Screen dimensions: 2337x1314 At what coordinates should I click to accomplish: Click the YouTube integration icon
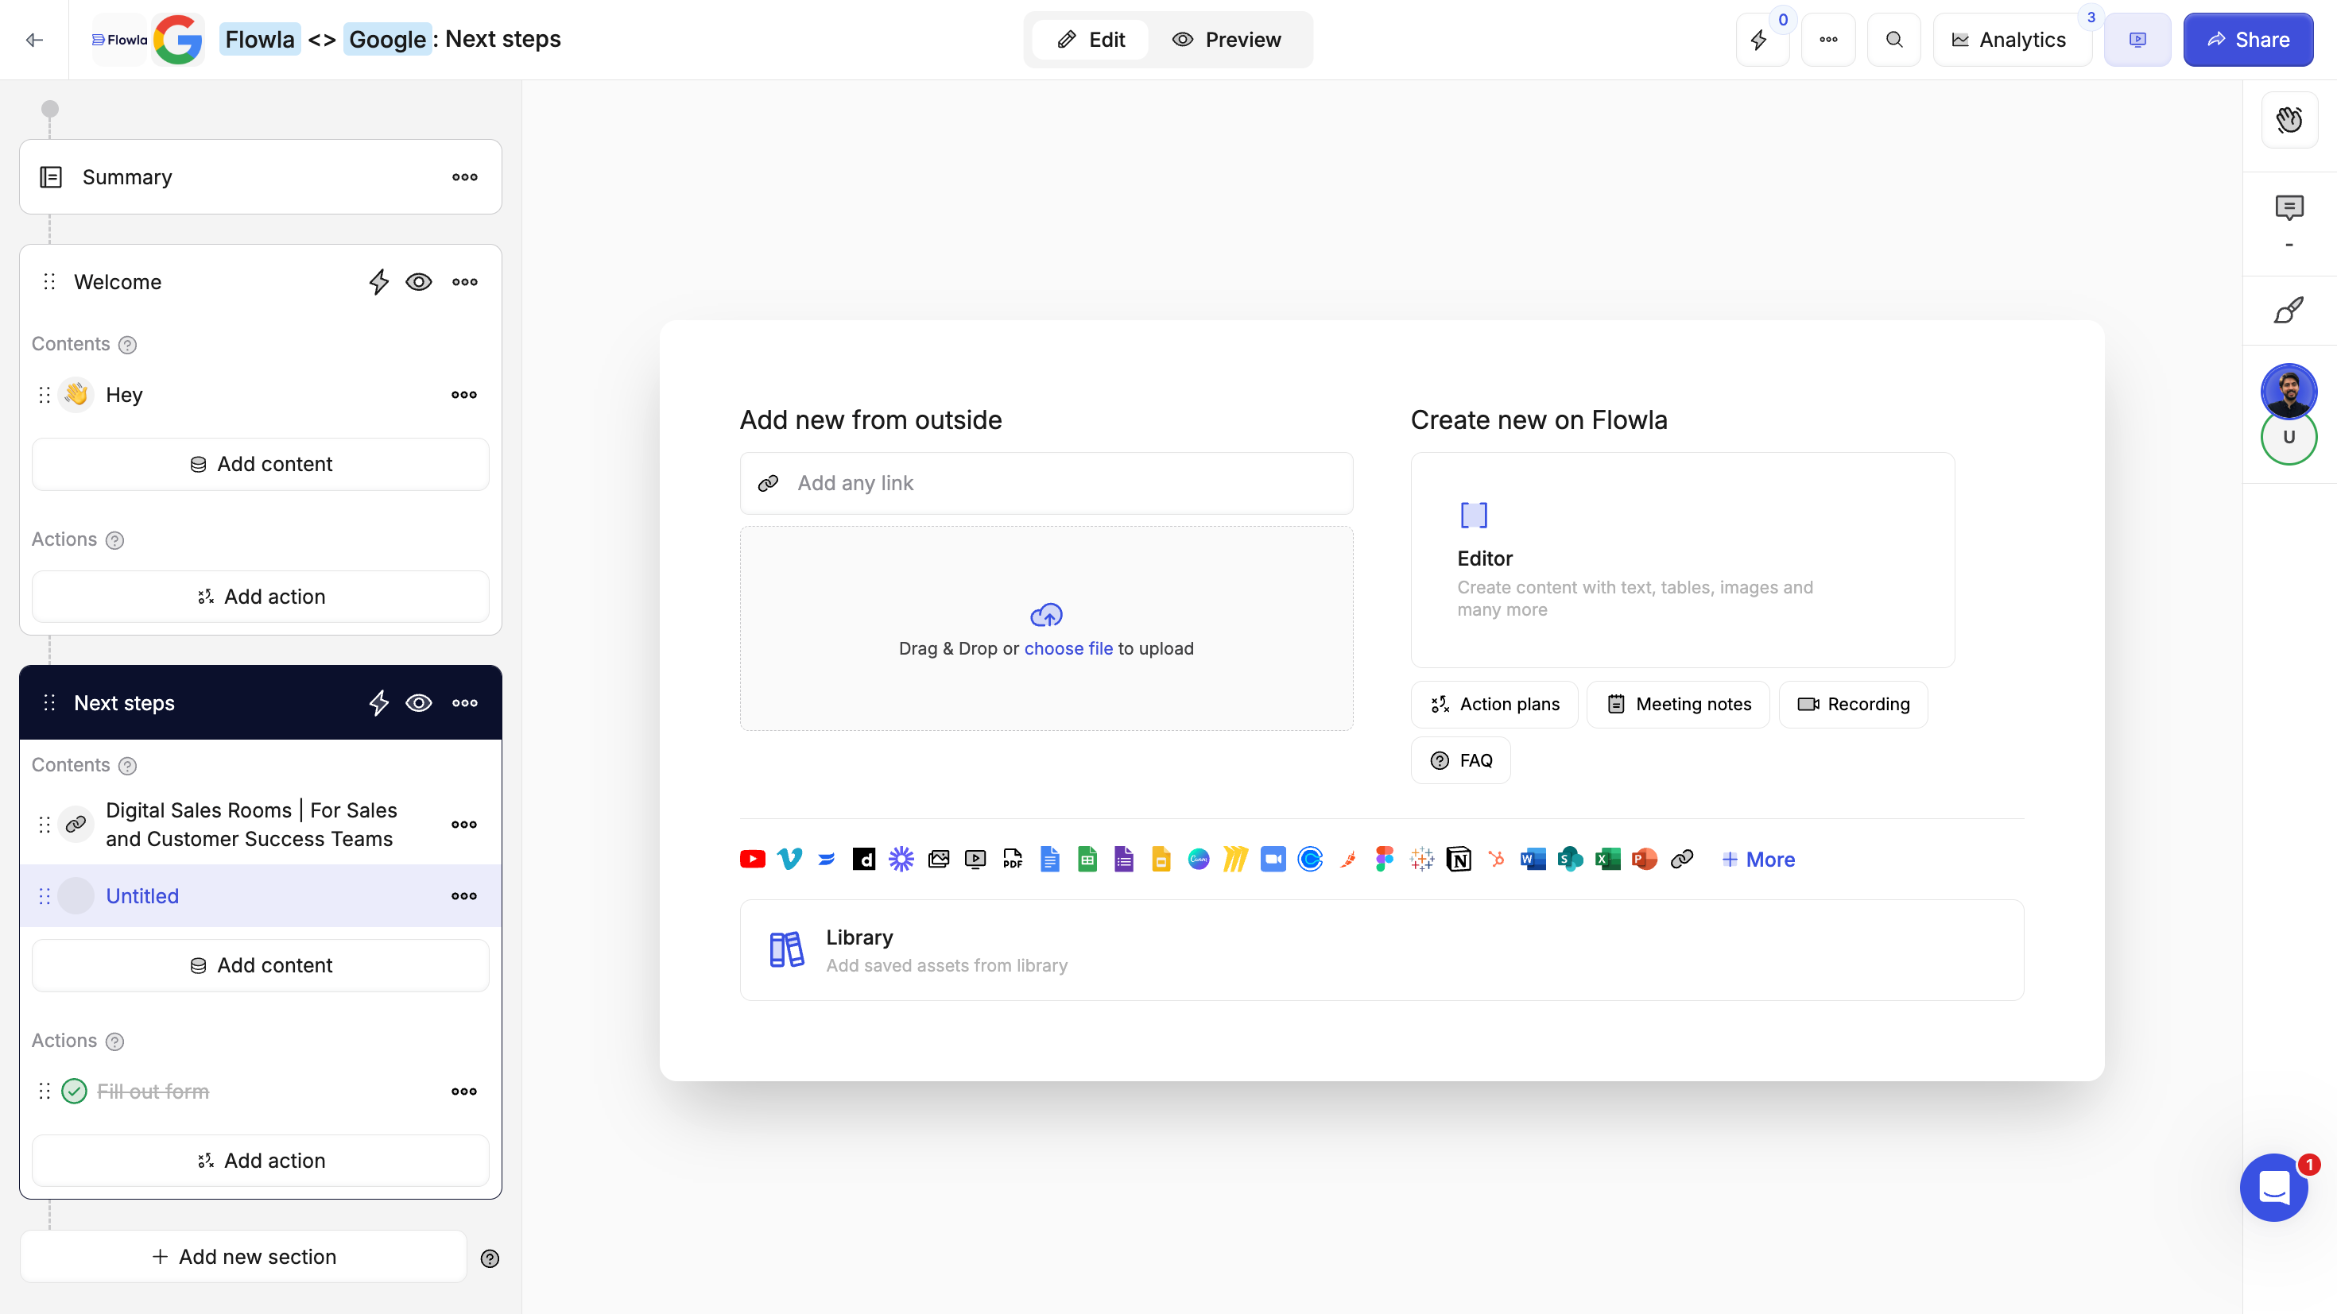(x=752, y=859)
